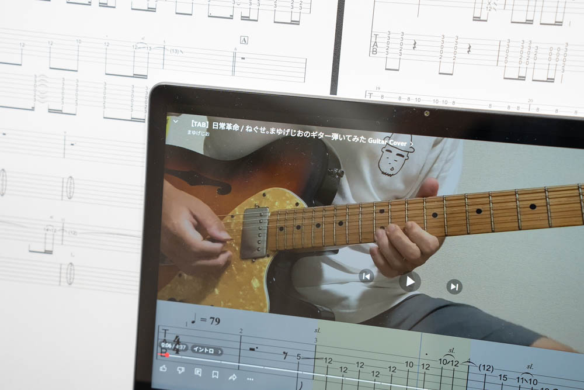Expand details via chevron after Guitar Cover
Viewport: 584px width, 390px height.
tap(412, 143)
